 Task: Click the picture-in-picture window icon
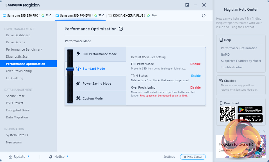click(x=187, y=5)
